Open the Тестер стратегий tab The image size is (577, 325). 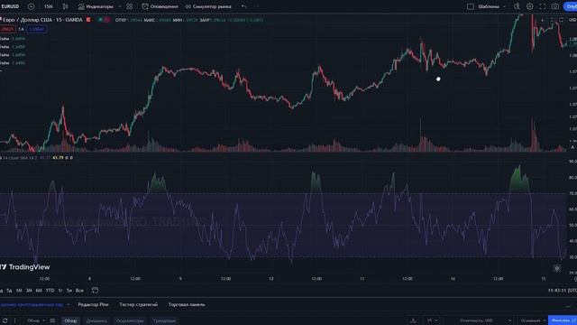click(138, 305)
